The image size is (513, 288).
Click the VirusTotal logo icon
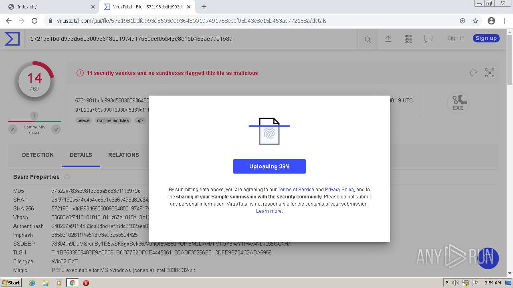coord(12,39)
